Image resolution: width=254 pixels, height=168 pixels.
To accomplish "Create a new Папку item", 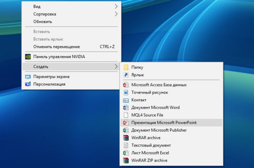I will tap(171, 67).
